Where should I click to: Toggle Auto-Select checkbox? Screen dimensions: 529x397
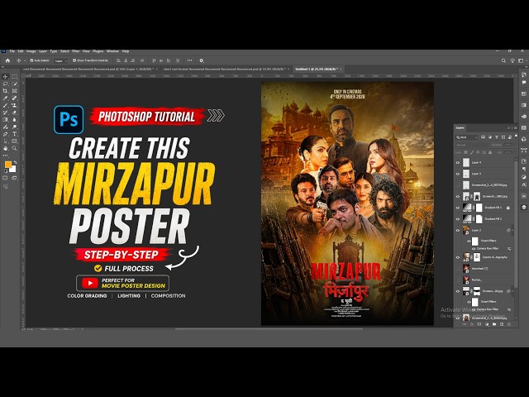click(x=31, y=60)
